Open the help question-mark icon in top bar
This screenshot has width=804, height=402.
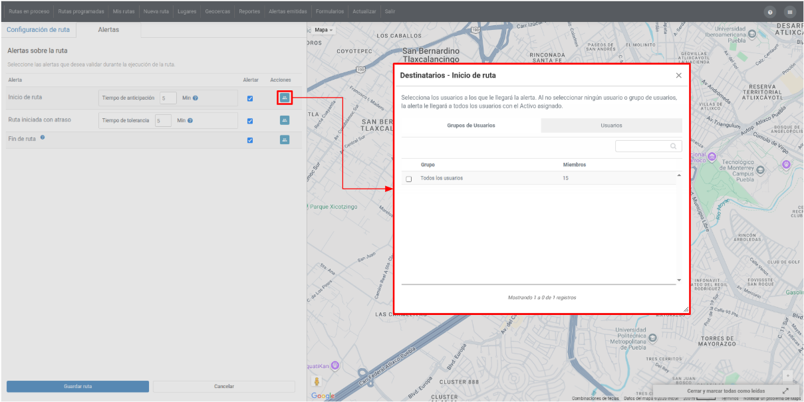[770, 12]
